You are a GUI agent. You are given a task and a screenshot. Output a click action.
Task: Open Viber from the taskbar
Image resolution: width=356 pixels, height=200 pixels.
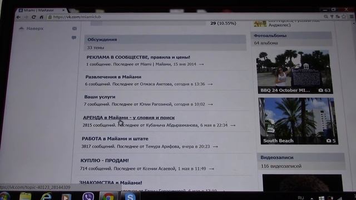click(x=88, y=196)
